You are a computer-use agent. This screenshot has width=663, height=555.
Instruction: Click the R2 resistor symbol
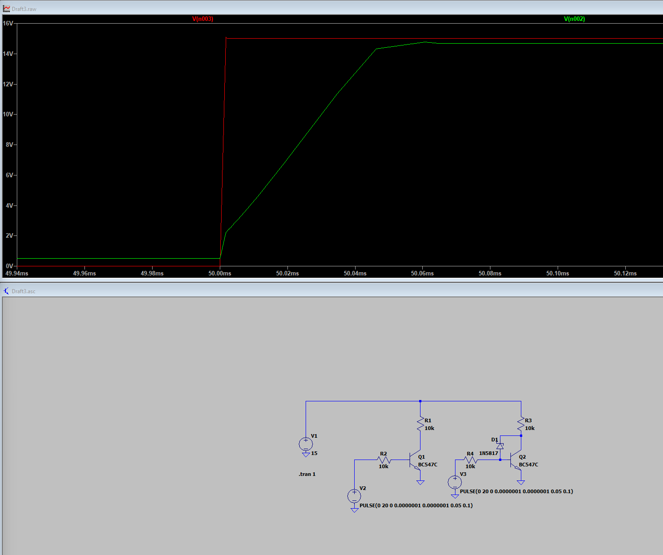coord(384,460)
